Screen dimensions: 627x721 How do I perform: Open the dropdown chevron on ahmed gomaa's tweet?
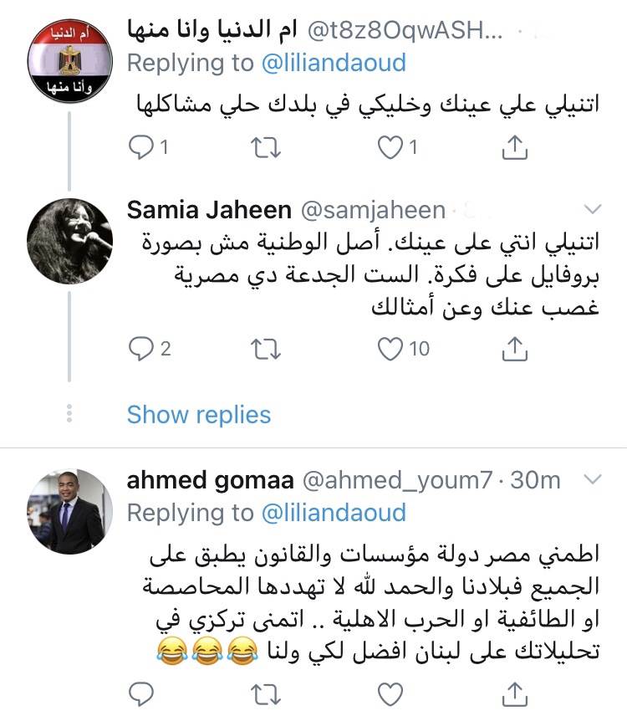(592, 479)
